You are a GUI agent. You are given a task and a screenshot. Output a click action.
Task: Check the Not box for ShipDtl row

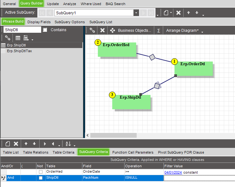point(41,178)
